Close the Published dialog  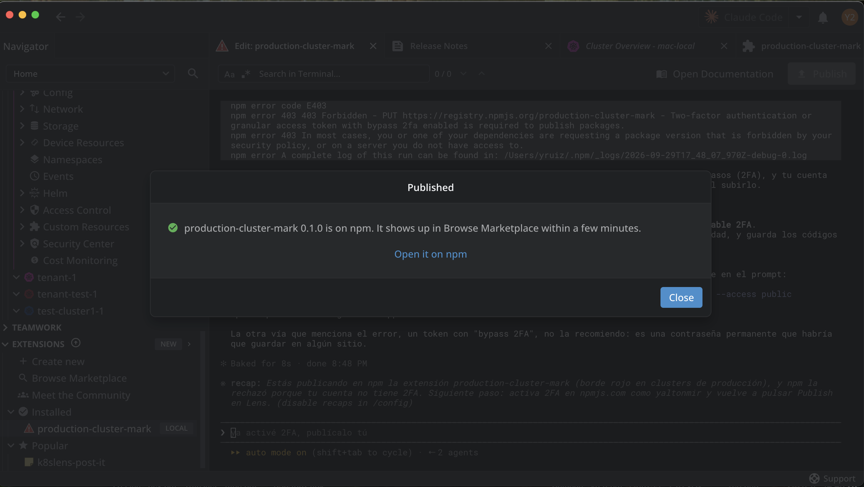pos(681,297)
